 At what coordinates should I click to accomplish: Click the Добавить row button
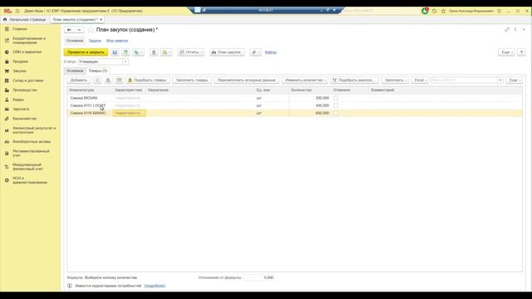coord(79,81)
